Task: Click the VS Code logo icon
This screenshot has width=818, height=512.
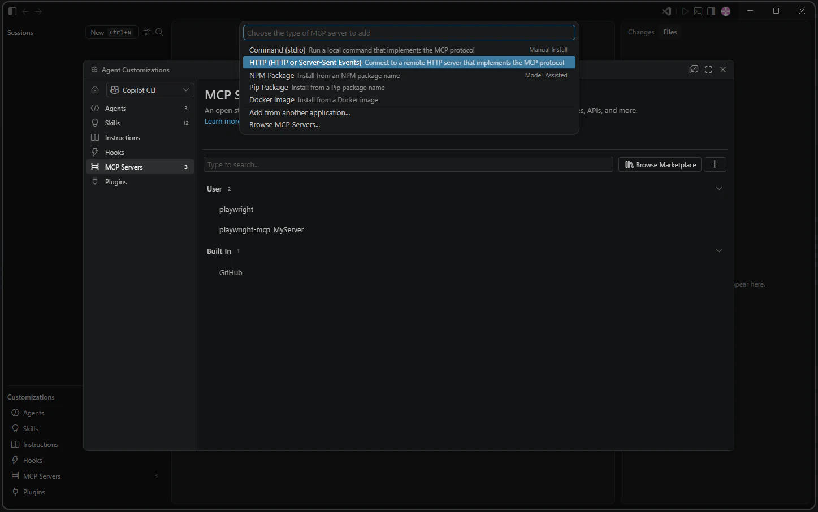Action: [667, 11]
